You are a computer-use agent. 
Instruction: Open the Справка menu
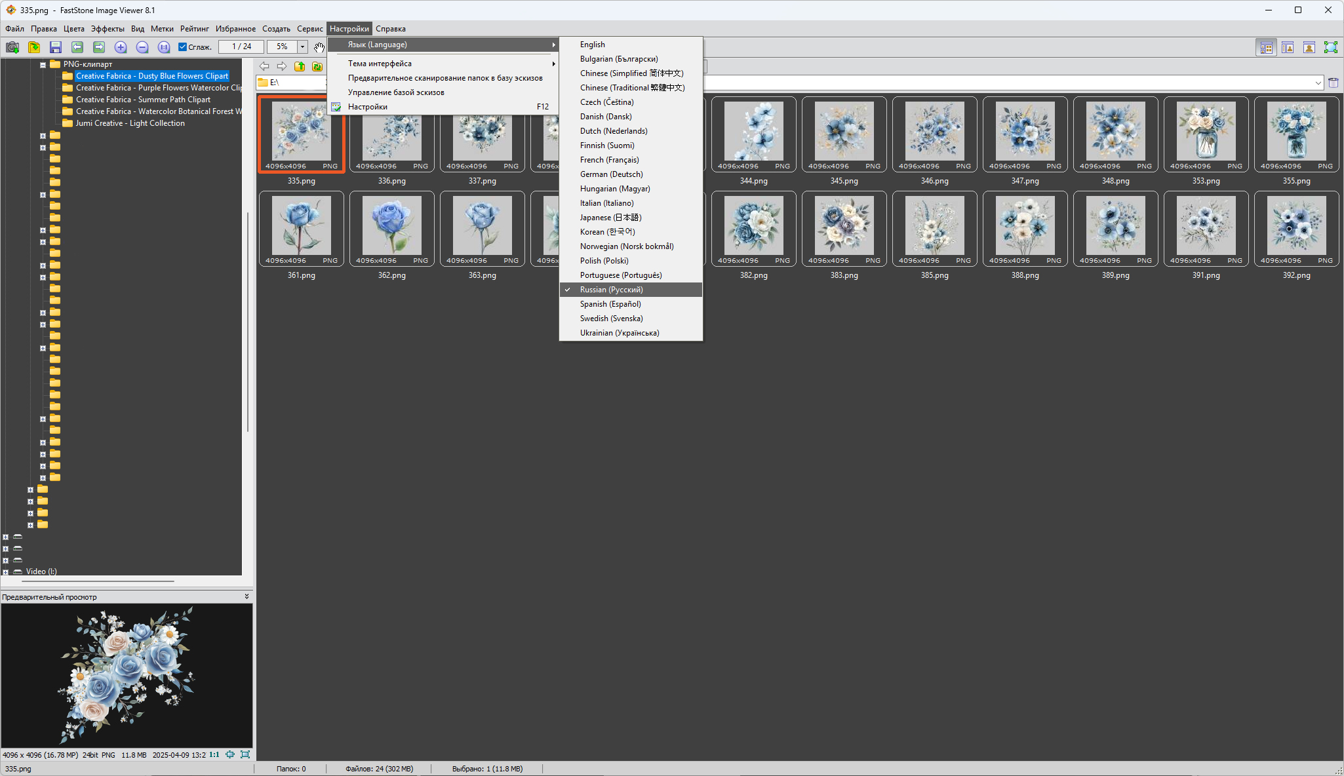(390, 29)
